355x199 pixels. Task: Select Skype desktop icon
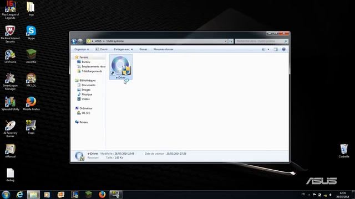pyautogui.click(x=31, y=33)
